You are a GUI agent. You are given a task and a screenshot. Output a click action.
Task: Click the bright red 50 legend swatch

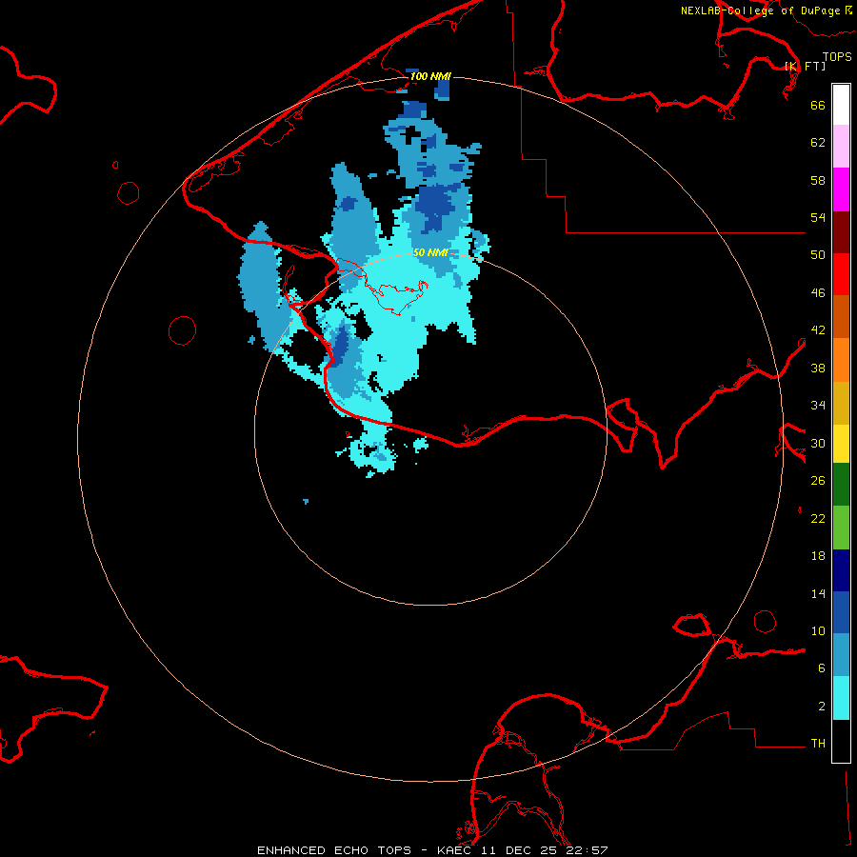[x=841, y=274]
